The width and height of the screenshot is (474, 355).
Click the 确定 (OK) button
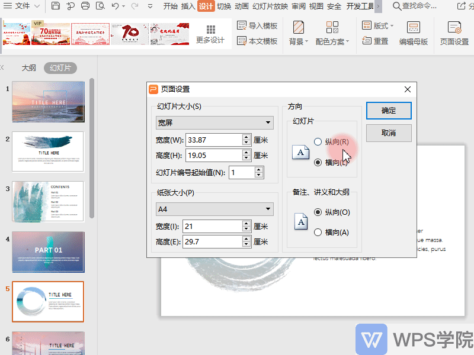(x=388, y=111)
